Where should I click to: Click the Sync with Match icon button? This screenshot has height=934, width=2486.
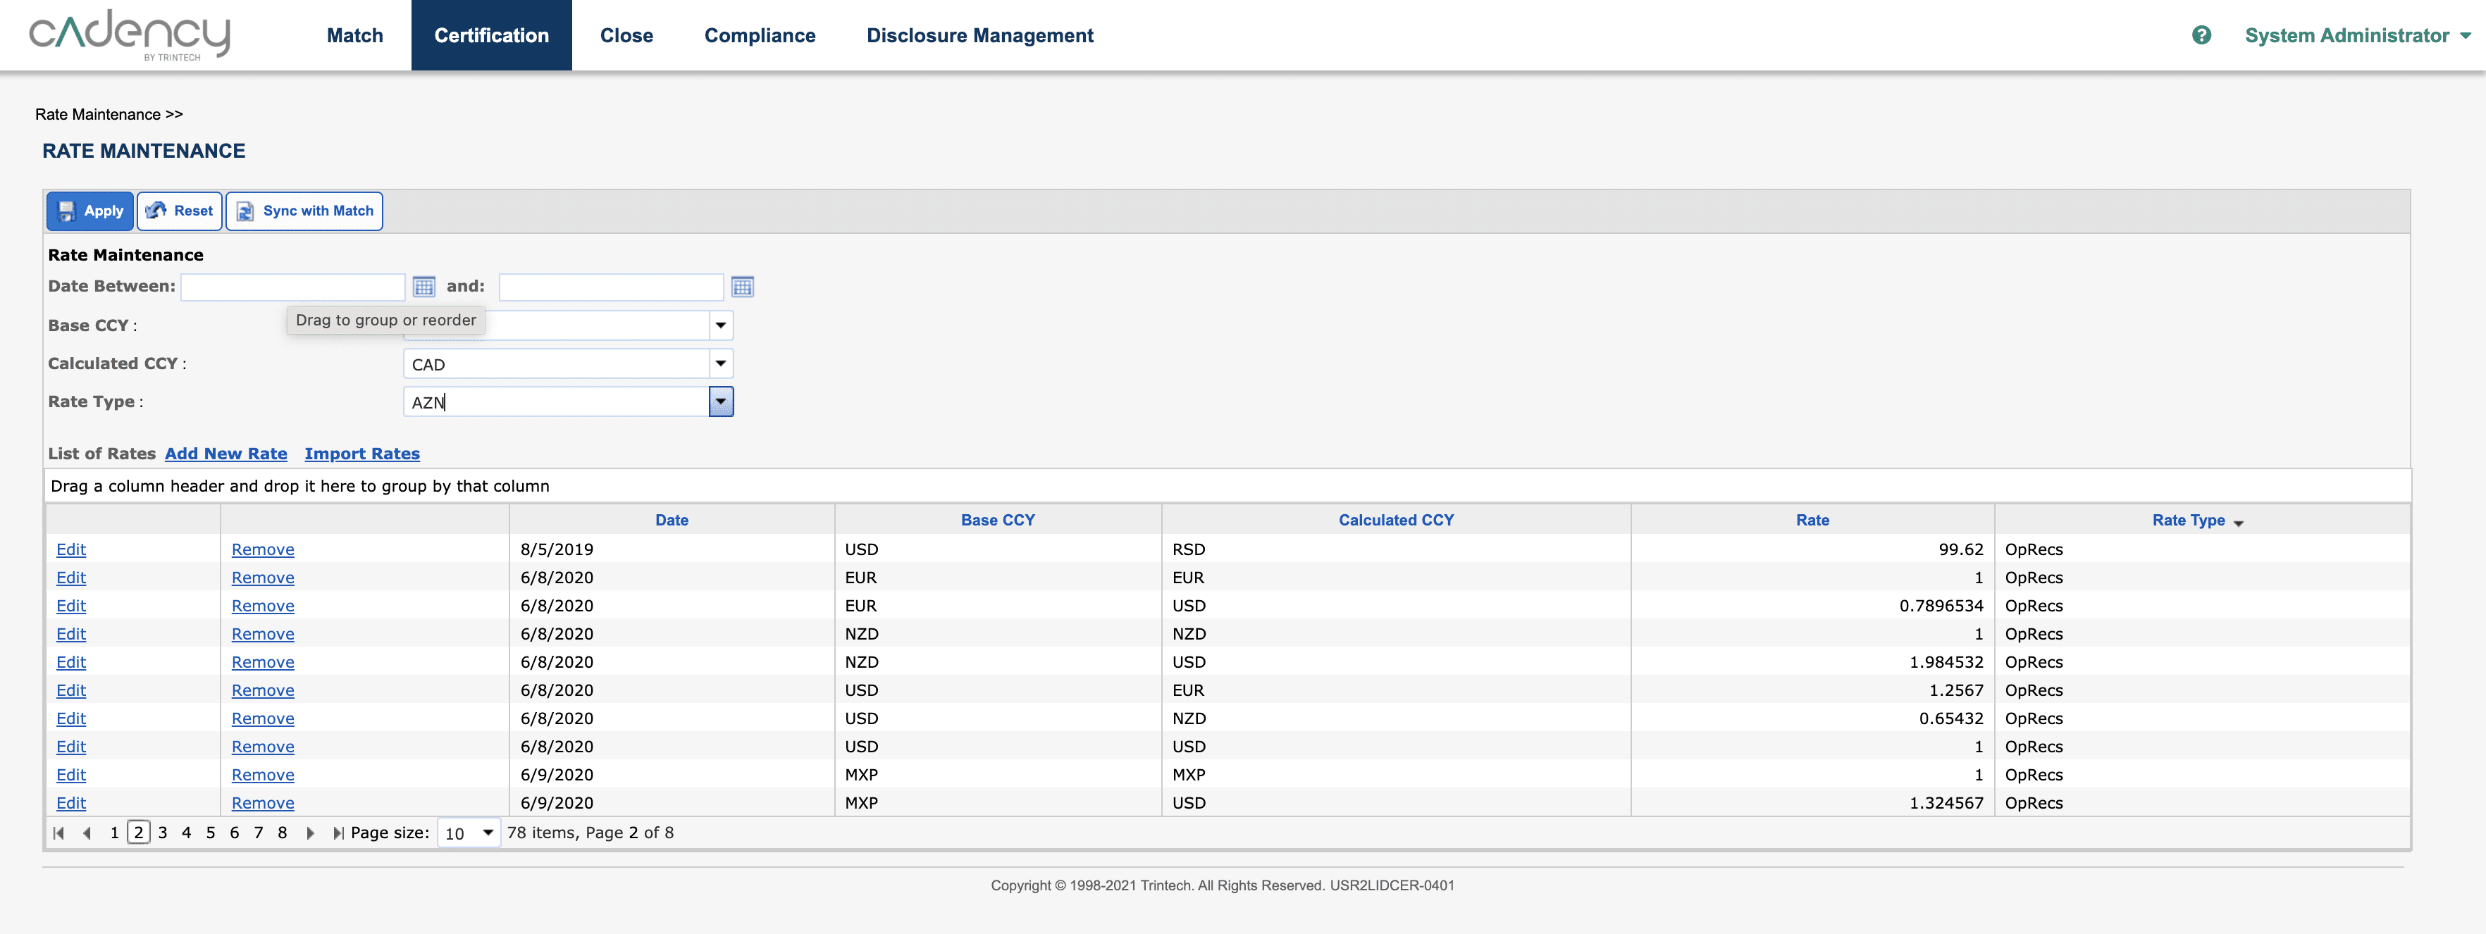(244, 209)
